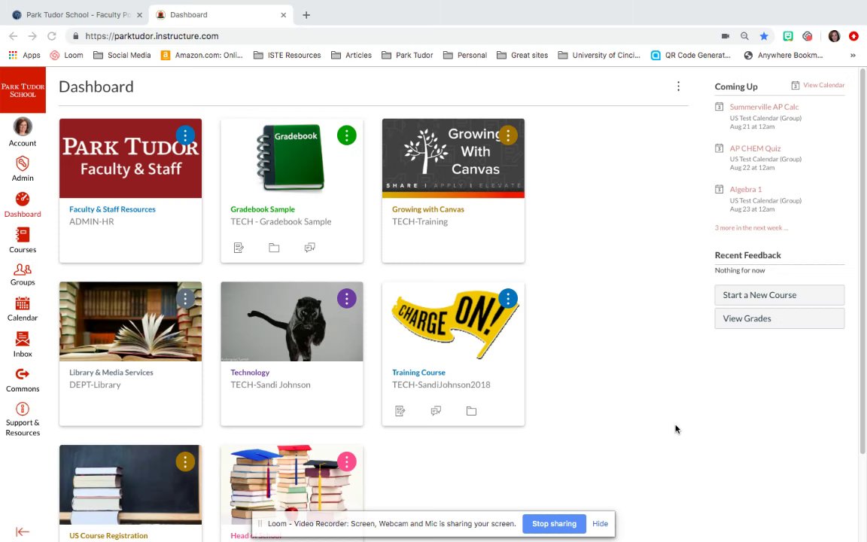Screen dimensions: 867x542
Task: Show 3 more in the next week
Action: 751,228
